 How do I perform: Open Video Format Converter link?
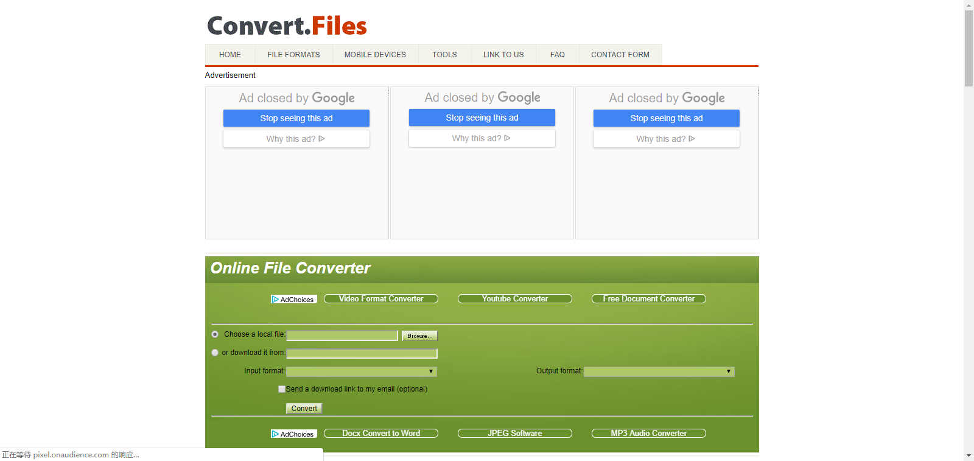[x=381, y=298]
